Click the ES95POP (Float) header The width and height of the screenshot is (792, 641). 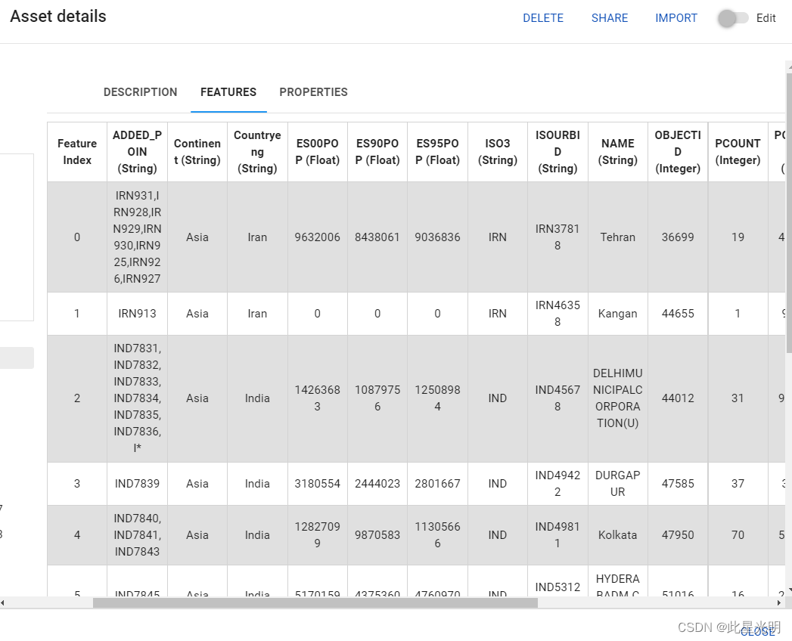point(437,151)
